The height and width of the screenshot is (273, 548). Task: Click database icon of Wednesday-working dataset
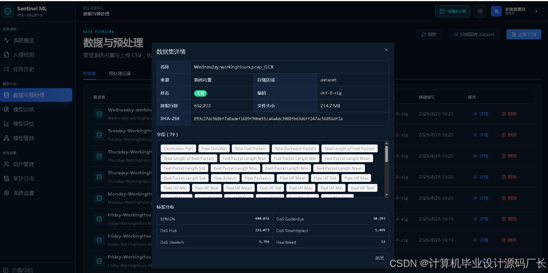click(99, 114)
